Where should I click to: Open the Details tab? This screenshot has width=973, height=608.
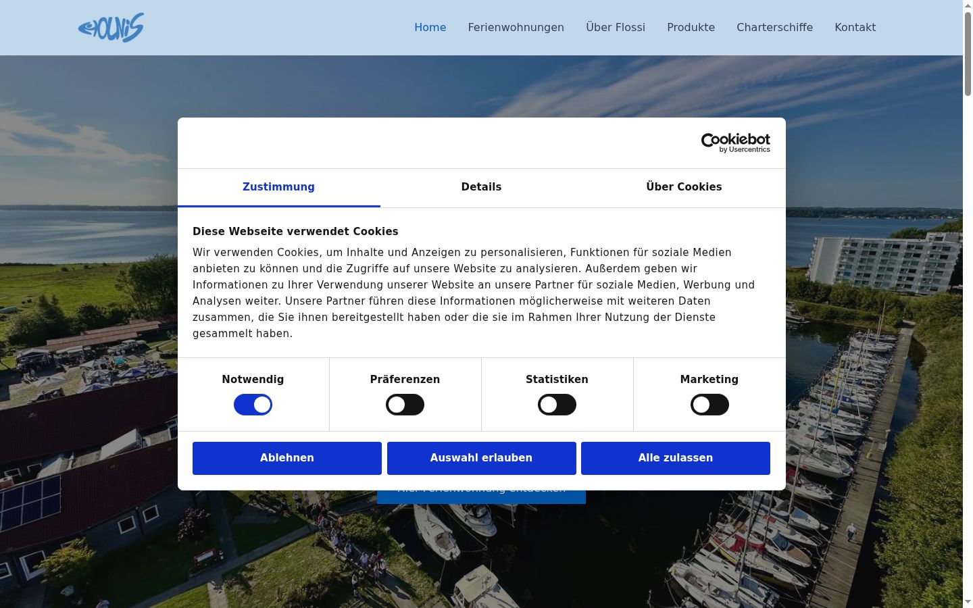(x=481, y=187)
